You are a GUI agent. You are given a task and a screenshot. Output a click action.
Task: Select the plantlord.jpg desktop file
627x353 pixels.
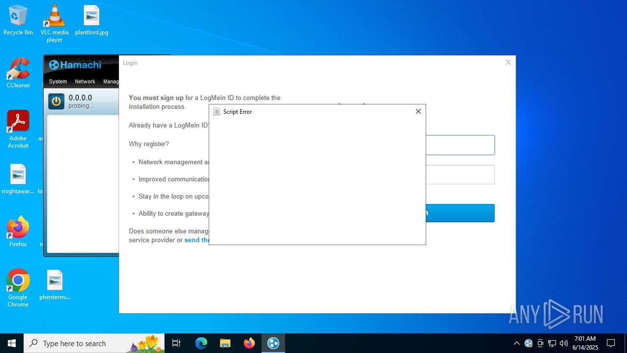click(92, 21)
